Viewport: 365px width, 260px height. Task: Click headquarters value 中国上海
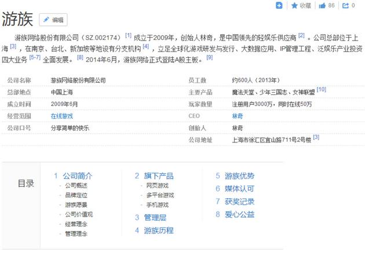tap(62, 92)
